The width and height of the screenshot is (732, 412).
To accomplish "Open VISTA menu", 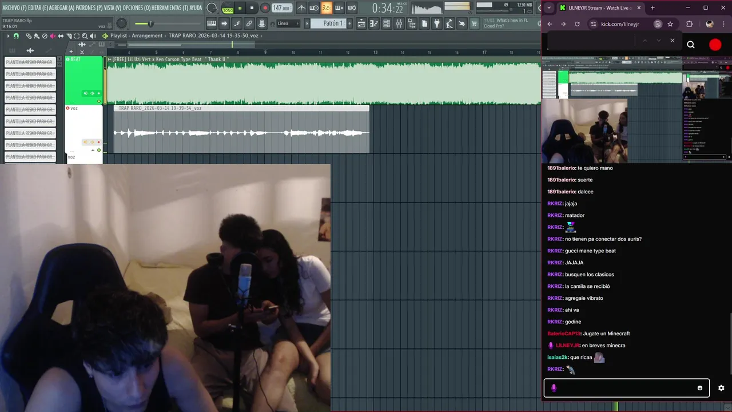I will [113, 7].
